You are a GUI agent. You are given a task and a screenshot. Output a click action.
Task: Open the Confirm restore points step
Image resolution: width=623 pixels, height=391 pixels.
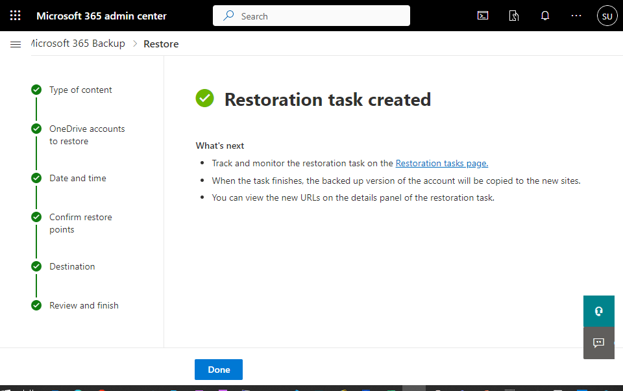click(80, 223)
